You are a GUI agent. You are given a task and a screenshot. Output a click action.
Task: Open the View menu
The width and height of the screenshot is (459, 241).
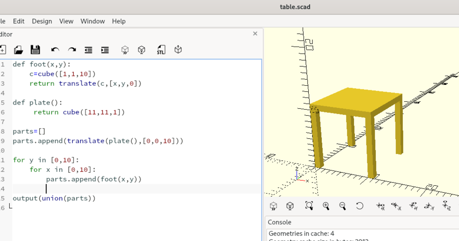point(66,21)
